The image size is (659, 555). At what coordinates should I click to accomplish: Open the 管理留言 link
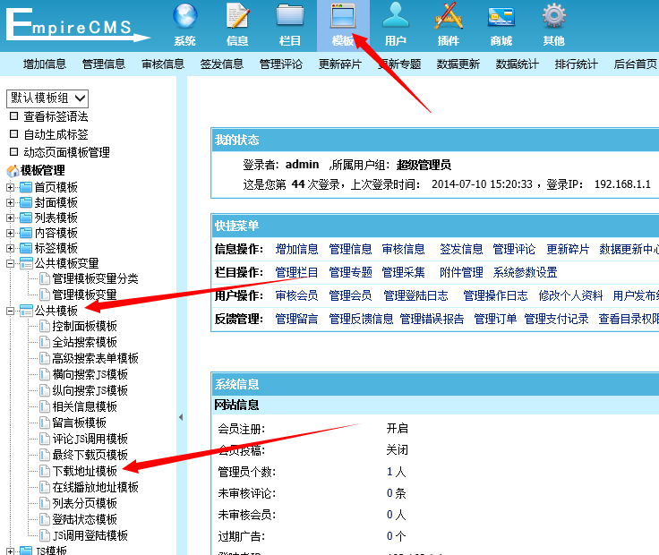point(296,319)
